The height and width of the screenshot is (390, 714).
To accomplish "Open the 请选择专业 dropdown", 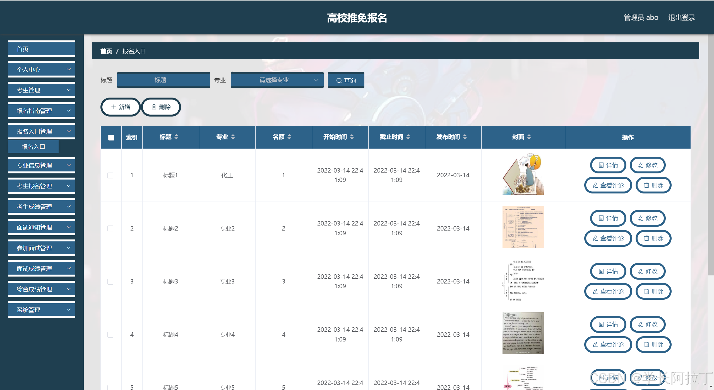I will (x=277, y=80).
